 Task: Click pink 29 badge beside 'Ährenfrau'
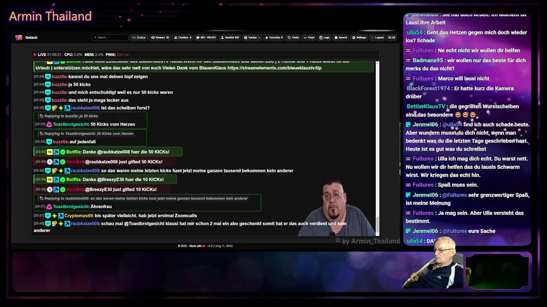(49, 207)
